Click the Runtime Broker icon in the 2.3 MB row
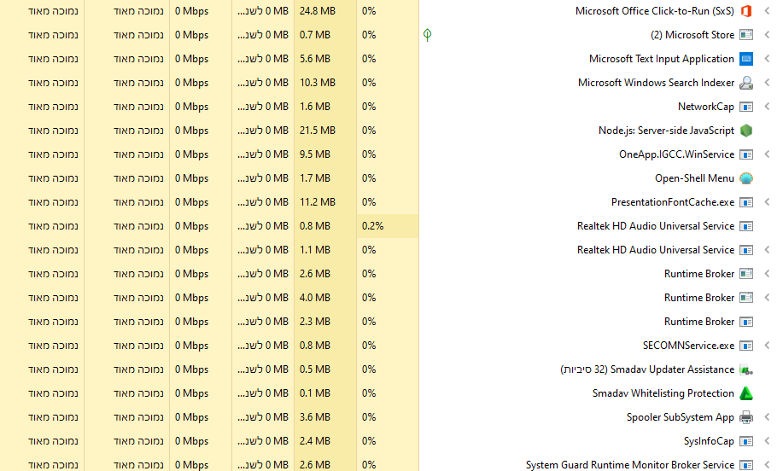 click(745, 322)
